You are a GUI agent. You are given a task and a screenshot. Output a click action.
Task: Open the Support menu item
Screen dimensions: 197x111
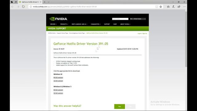pos(107,24)
